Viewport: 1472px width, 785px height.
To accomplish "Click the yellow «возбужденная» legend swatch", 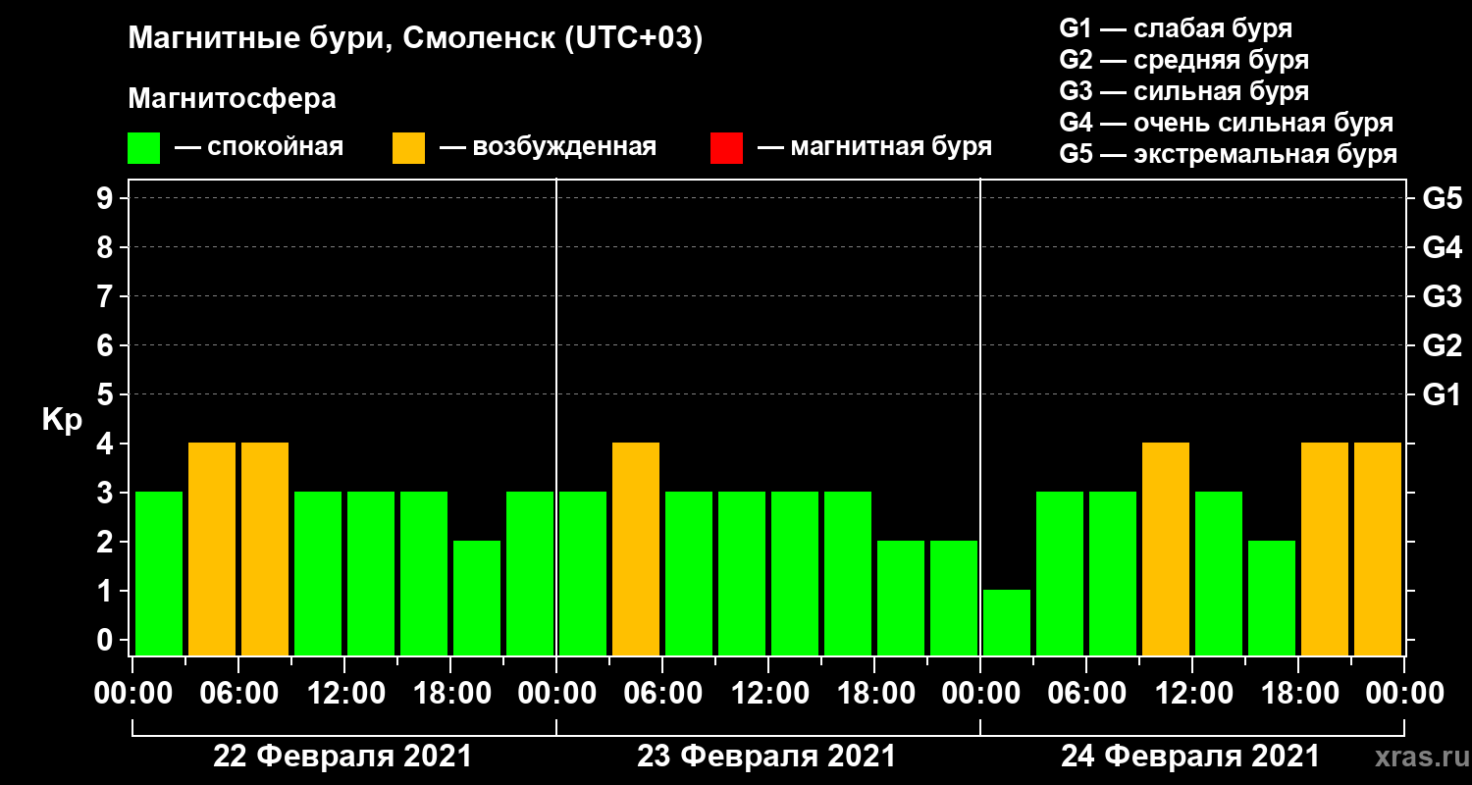I will coord(408,148).
